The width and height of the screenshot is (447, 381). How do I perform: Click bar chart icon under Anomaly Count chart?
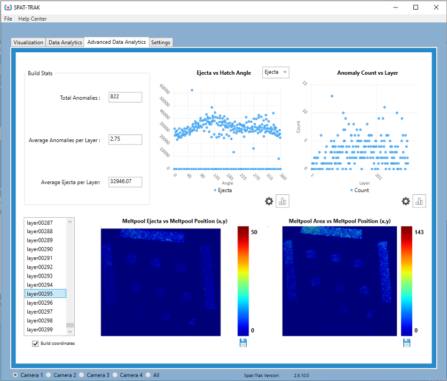point(419,201)
